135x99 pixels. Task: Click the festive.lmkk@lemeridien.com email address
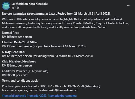59,90
